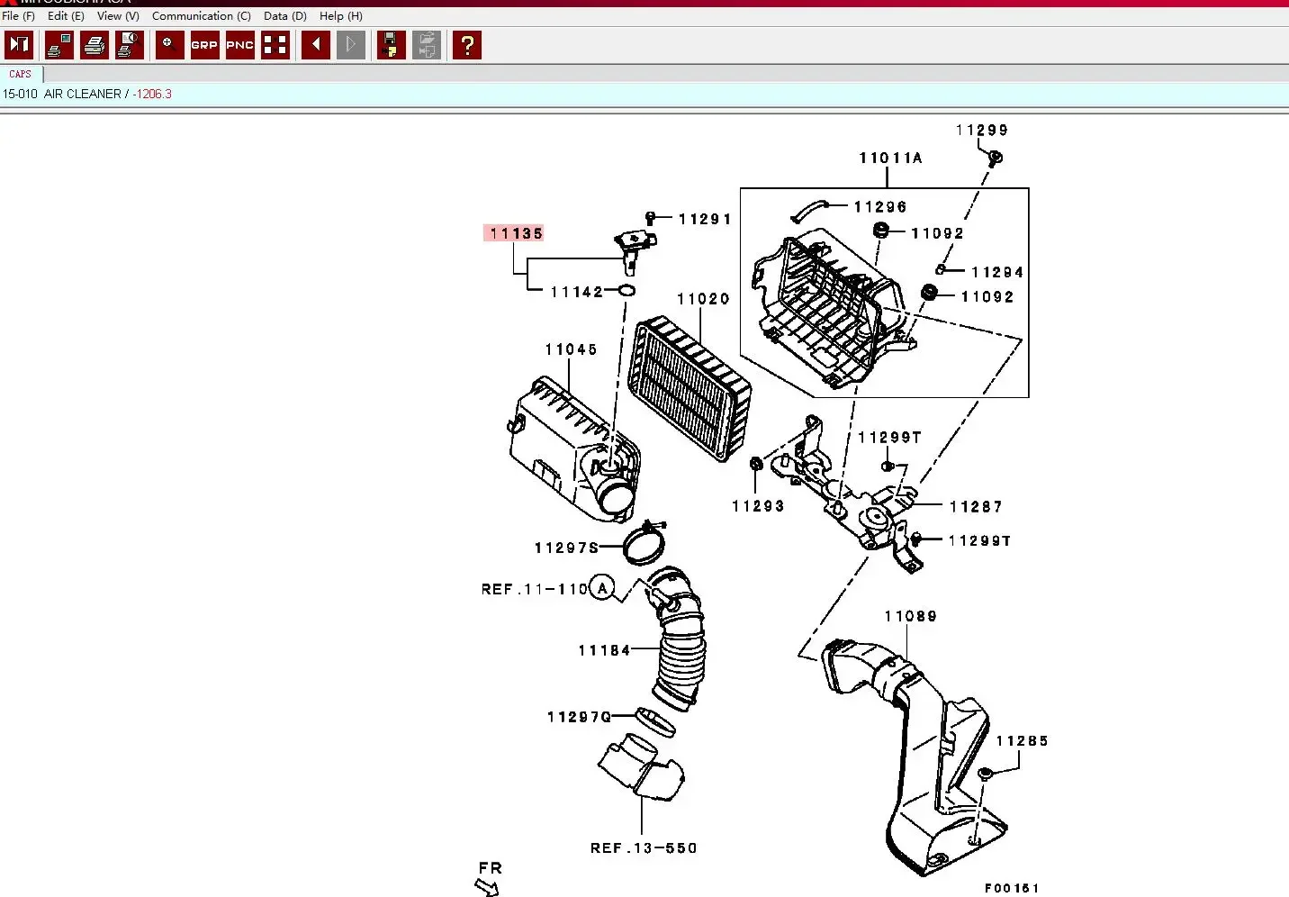Click the -1206.3 date code text

(x=152, y=94)
